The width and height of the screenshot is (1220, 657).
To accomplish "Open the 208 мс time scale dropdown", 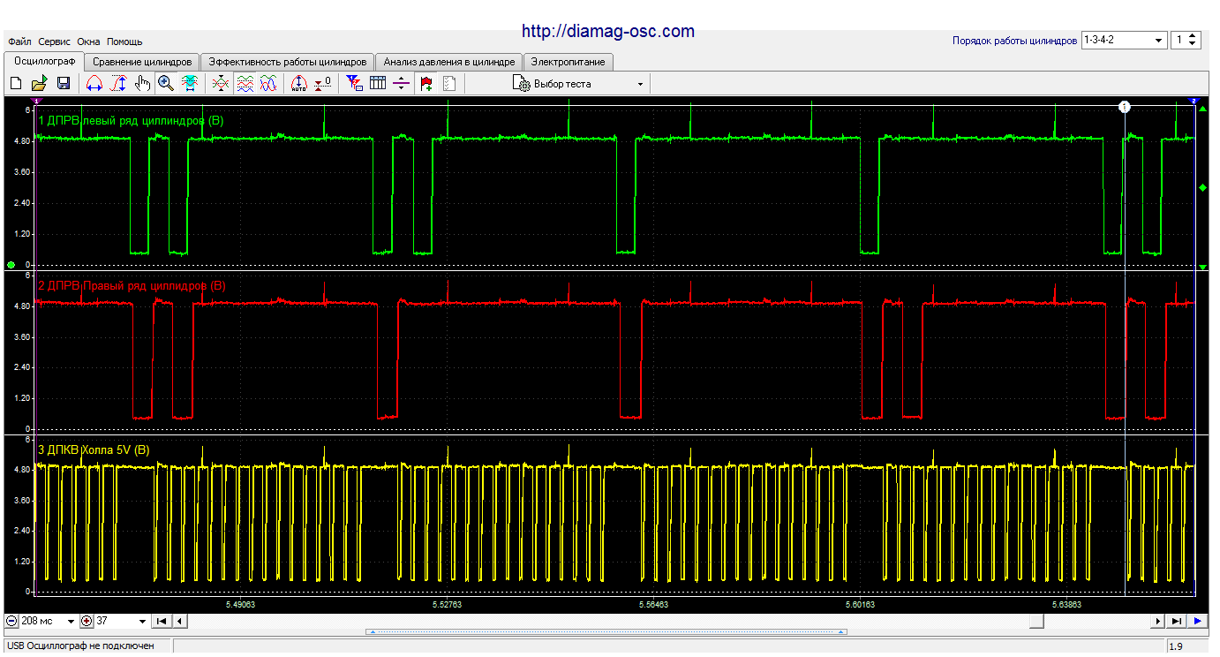I will pos(71,622).
